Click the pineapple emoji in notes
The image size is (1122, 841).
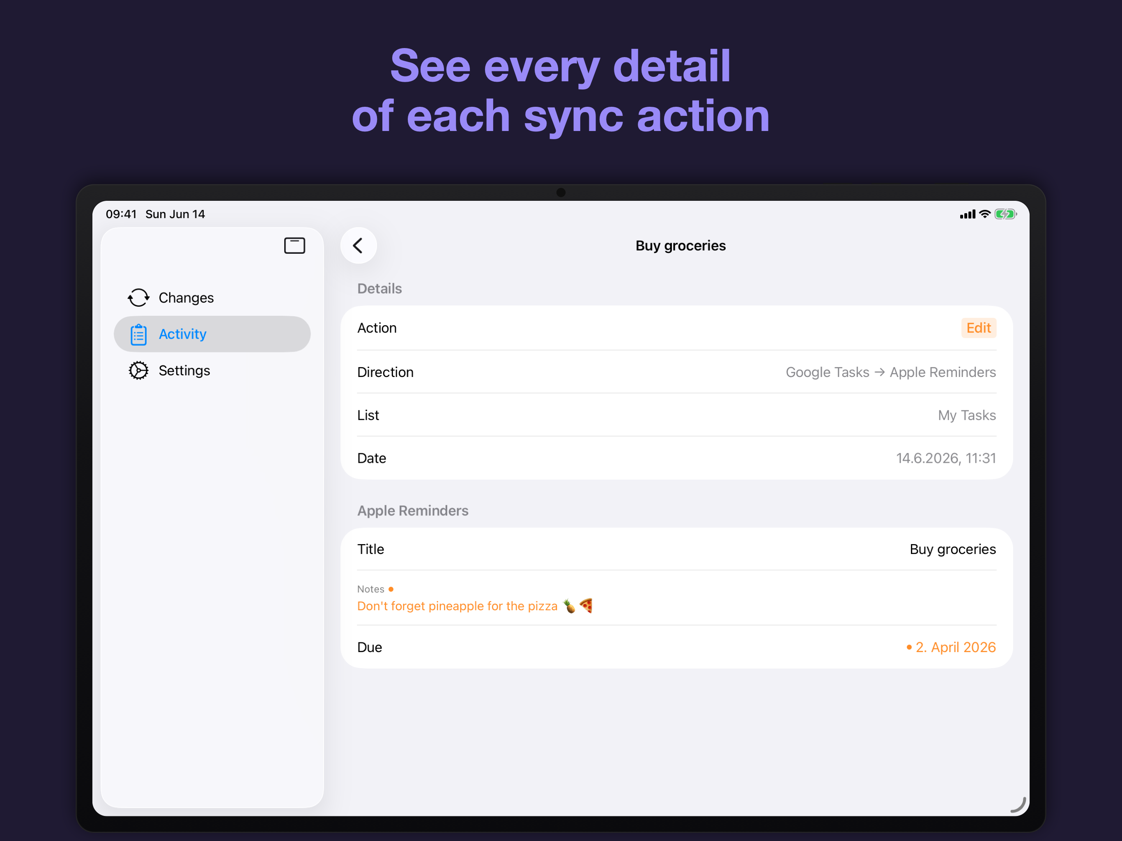(570, 606)
